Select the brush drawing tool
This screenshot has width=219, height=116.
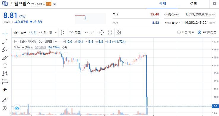coord(5,58)
